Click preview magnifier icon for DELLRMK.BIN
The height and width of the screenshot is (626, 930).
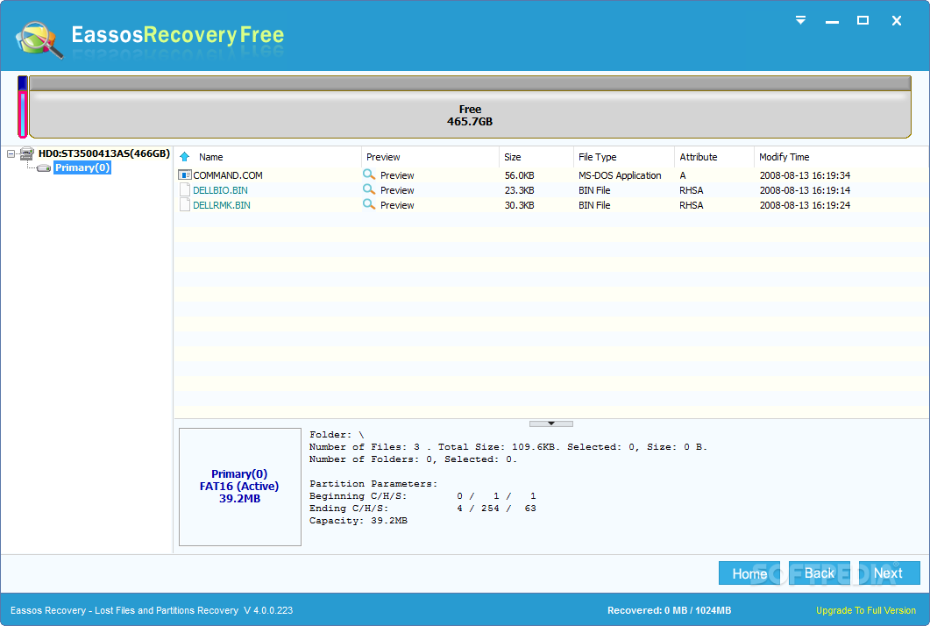click(x=369, y=204)
